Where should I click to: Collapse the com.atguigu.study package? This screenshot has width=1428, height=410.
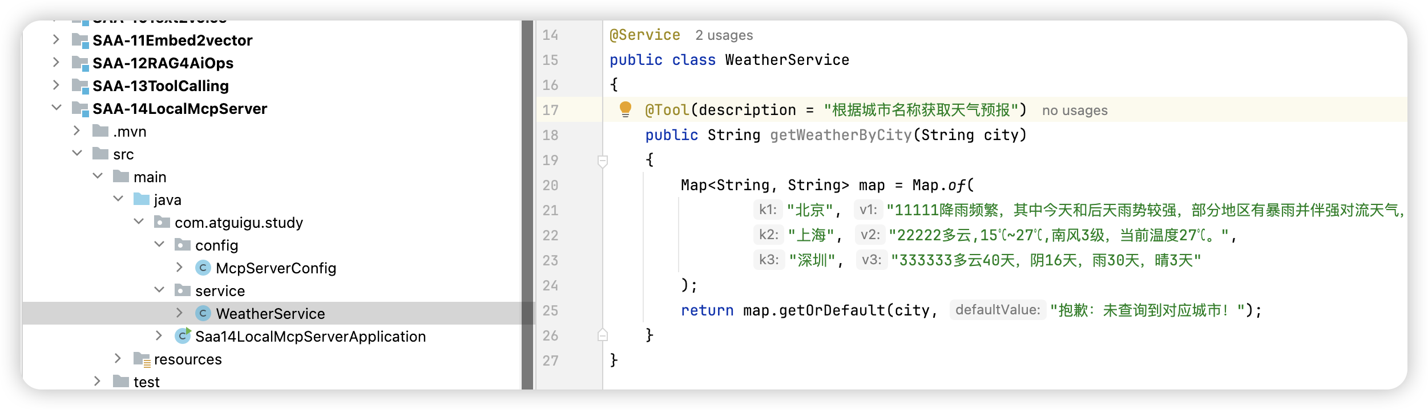click(x=139, y=222)
